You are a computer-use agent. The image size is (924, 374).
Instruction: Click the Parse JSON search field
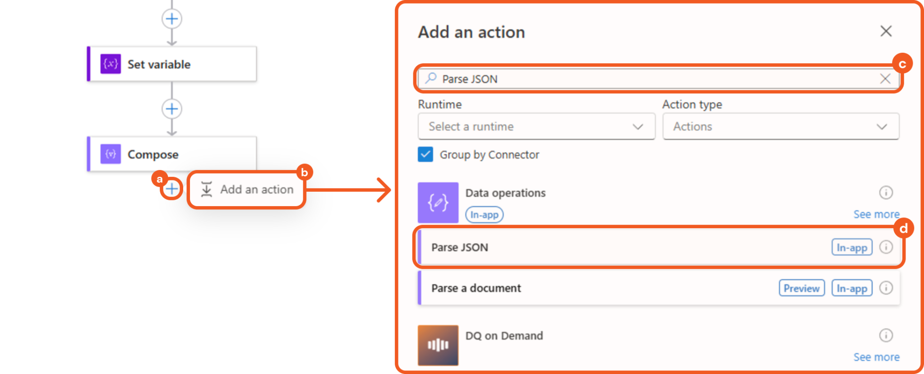coord(654,79)
